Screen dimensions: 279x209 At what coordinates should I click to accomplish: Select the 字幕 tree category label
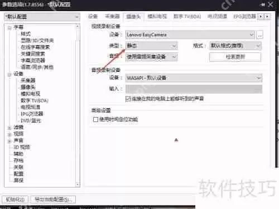point(18,27)
